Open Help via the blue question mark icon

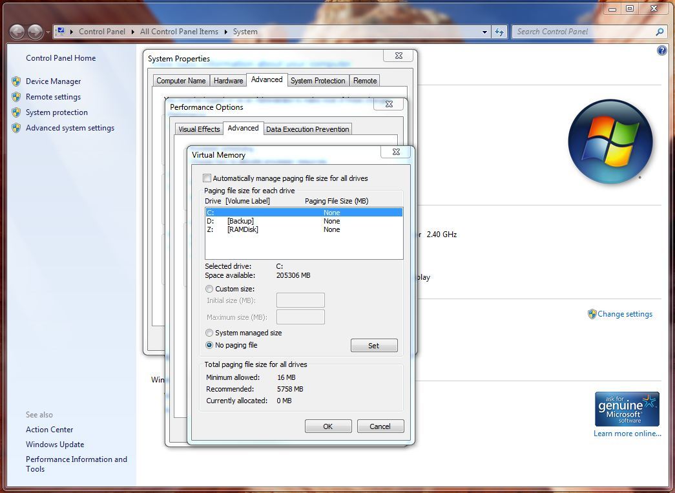[661, 50]
